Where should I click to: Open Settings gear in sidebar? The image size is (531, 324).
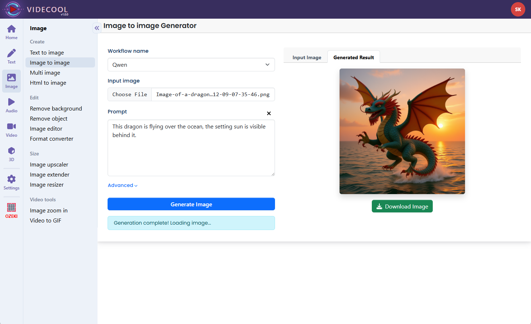(11, 182)
